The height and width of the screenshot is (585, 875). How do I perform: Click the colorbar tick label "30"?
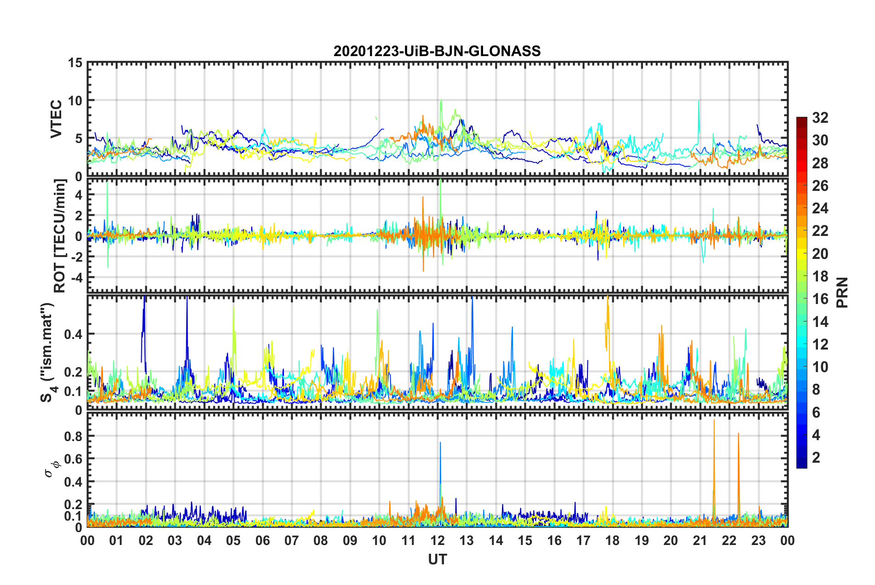[820, 140]
